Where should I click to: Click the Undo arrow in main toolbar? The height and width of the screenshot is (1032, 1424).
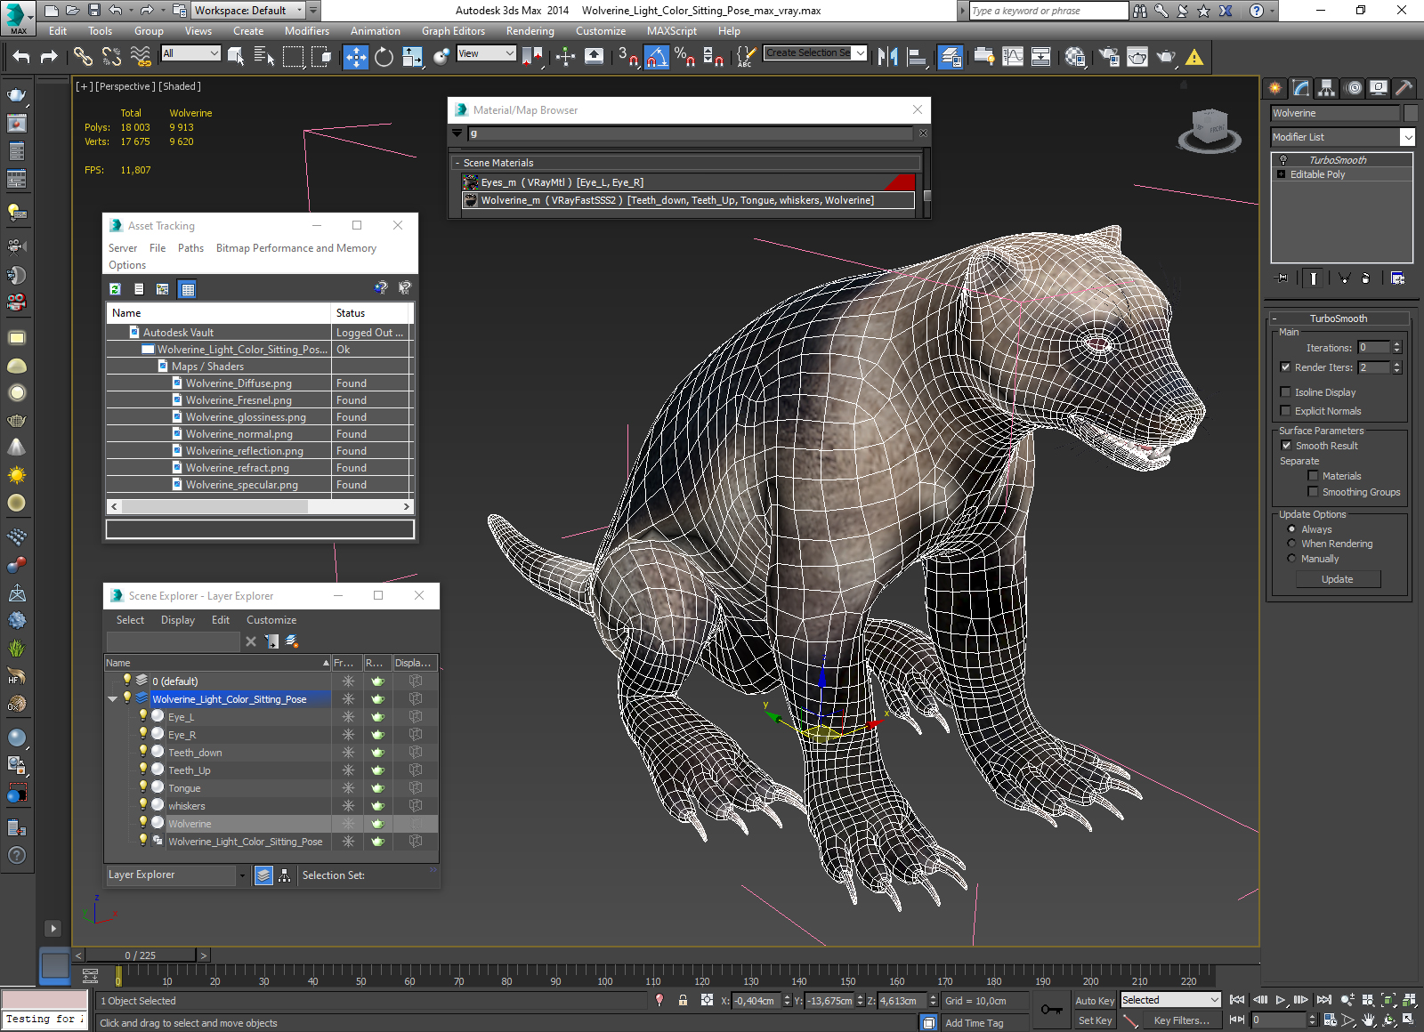click(21, 57)
